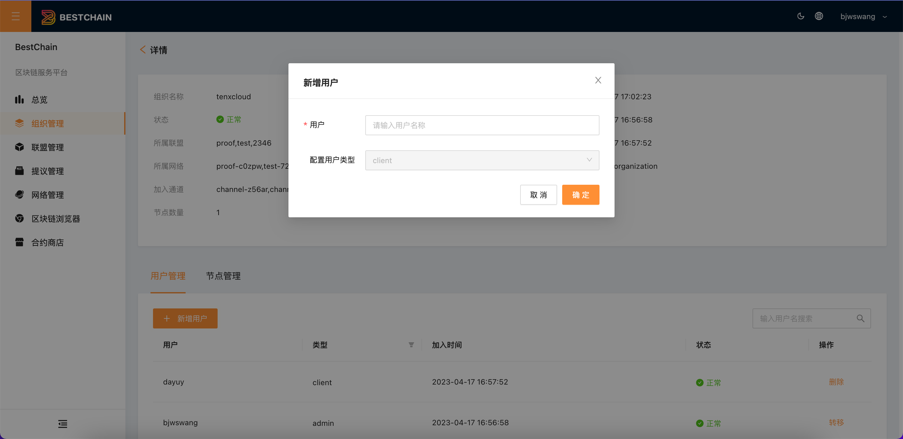Click the 网络管理 planet icon
Screen dimensions: 903x439
tap(19, 195)
